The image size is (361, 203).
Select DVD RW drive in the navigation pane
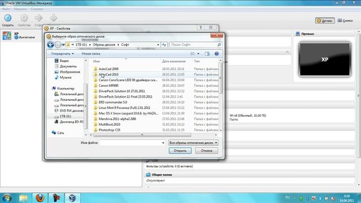click(x=69, y=111)
